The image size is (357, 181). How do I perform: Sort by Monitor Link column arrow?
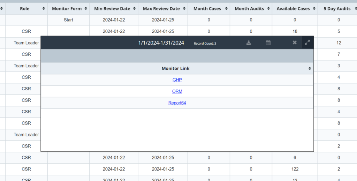coord(310,69)
